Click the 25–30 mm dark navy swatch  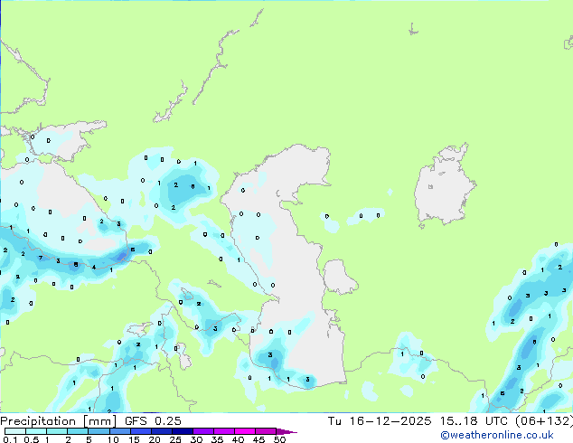point(183,431)
